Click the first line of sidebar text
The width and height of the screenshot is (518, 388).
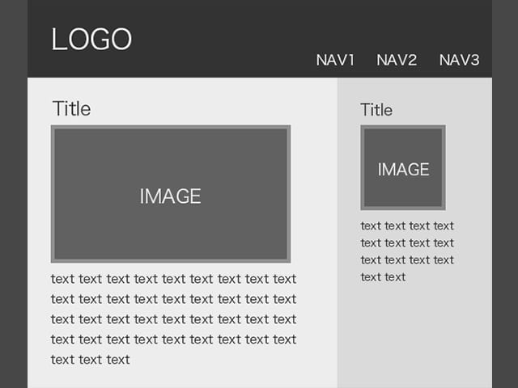coord(407,226)
